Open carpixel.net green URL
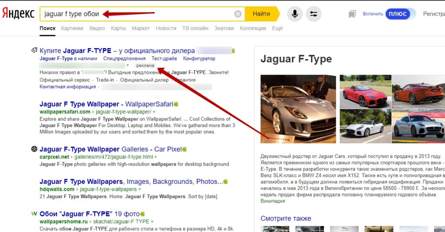The height and width of the screenshot is (232, 445). [96, 157]
